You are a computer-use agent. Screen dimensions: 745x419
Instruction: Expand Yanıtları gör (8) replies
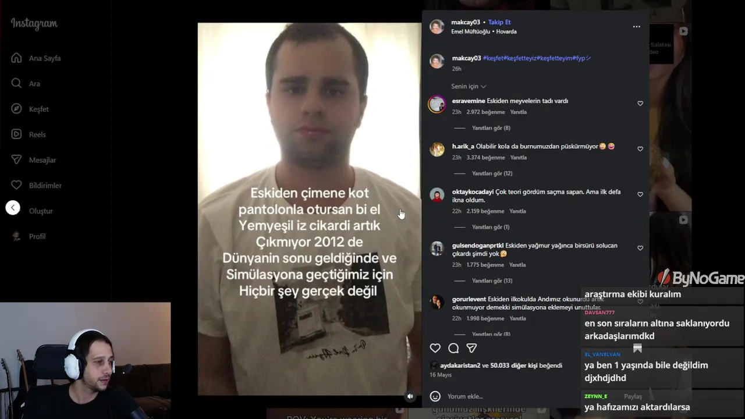coord(491,128)
